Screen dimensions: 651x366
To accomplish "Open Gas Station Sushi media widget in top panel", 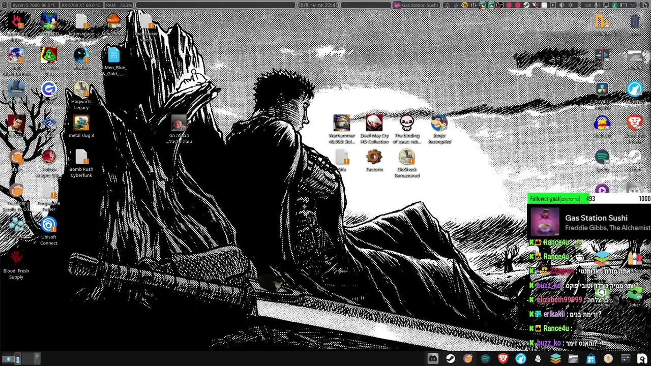I will click(416, 5).
